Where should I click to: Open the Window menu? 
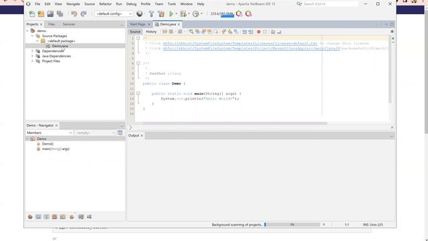[187, 4]
